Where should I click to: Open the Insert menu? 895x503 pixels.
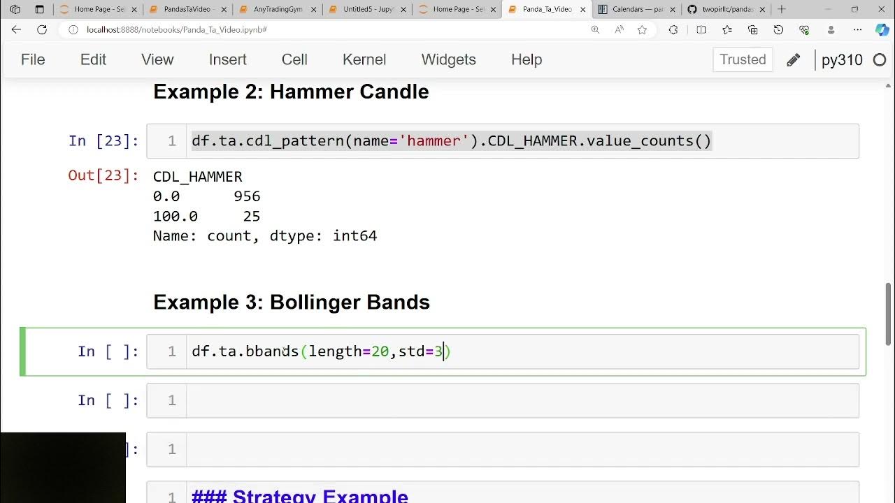[x=227, y=60]
